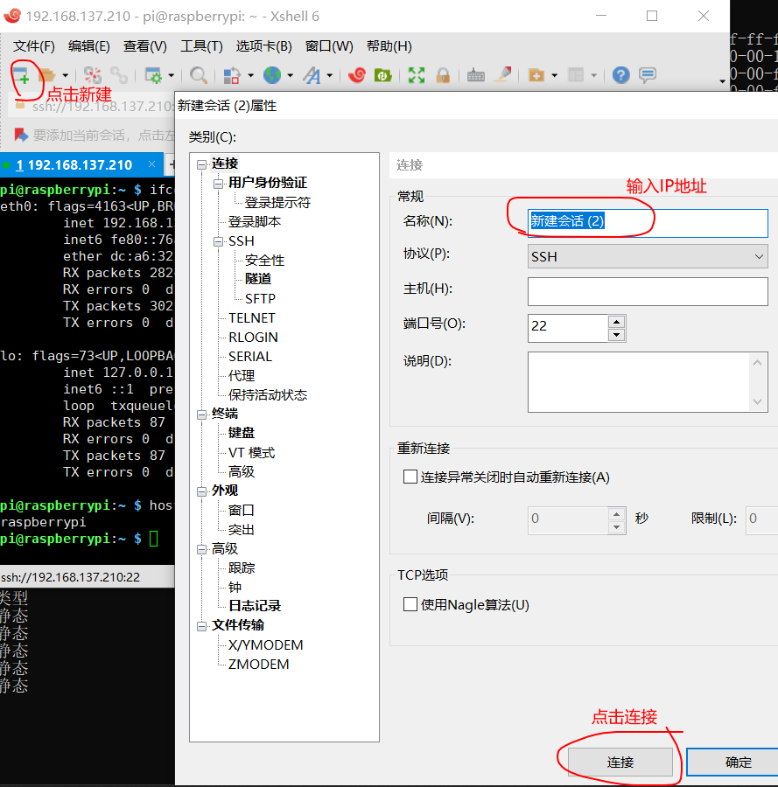
Task: Click the 连接 button
Action: tap(620, 762)
